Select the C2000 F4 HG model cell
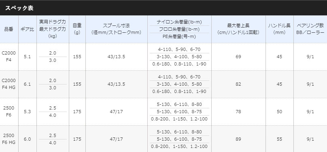Viewport: 327px width, 152px height. pyautogui.click(x=9, y=84)
